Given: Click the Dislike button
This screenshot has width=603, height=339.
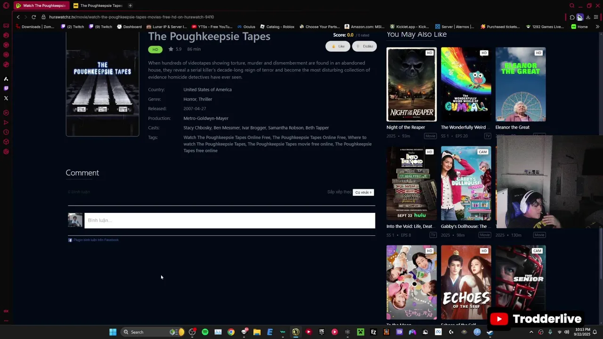Looking at the screenshot, I should 364,46.
